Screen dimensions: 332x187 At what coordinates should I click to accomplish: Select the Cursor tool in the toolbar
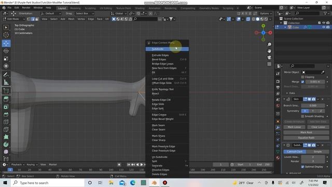click(6, 35)
